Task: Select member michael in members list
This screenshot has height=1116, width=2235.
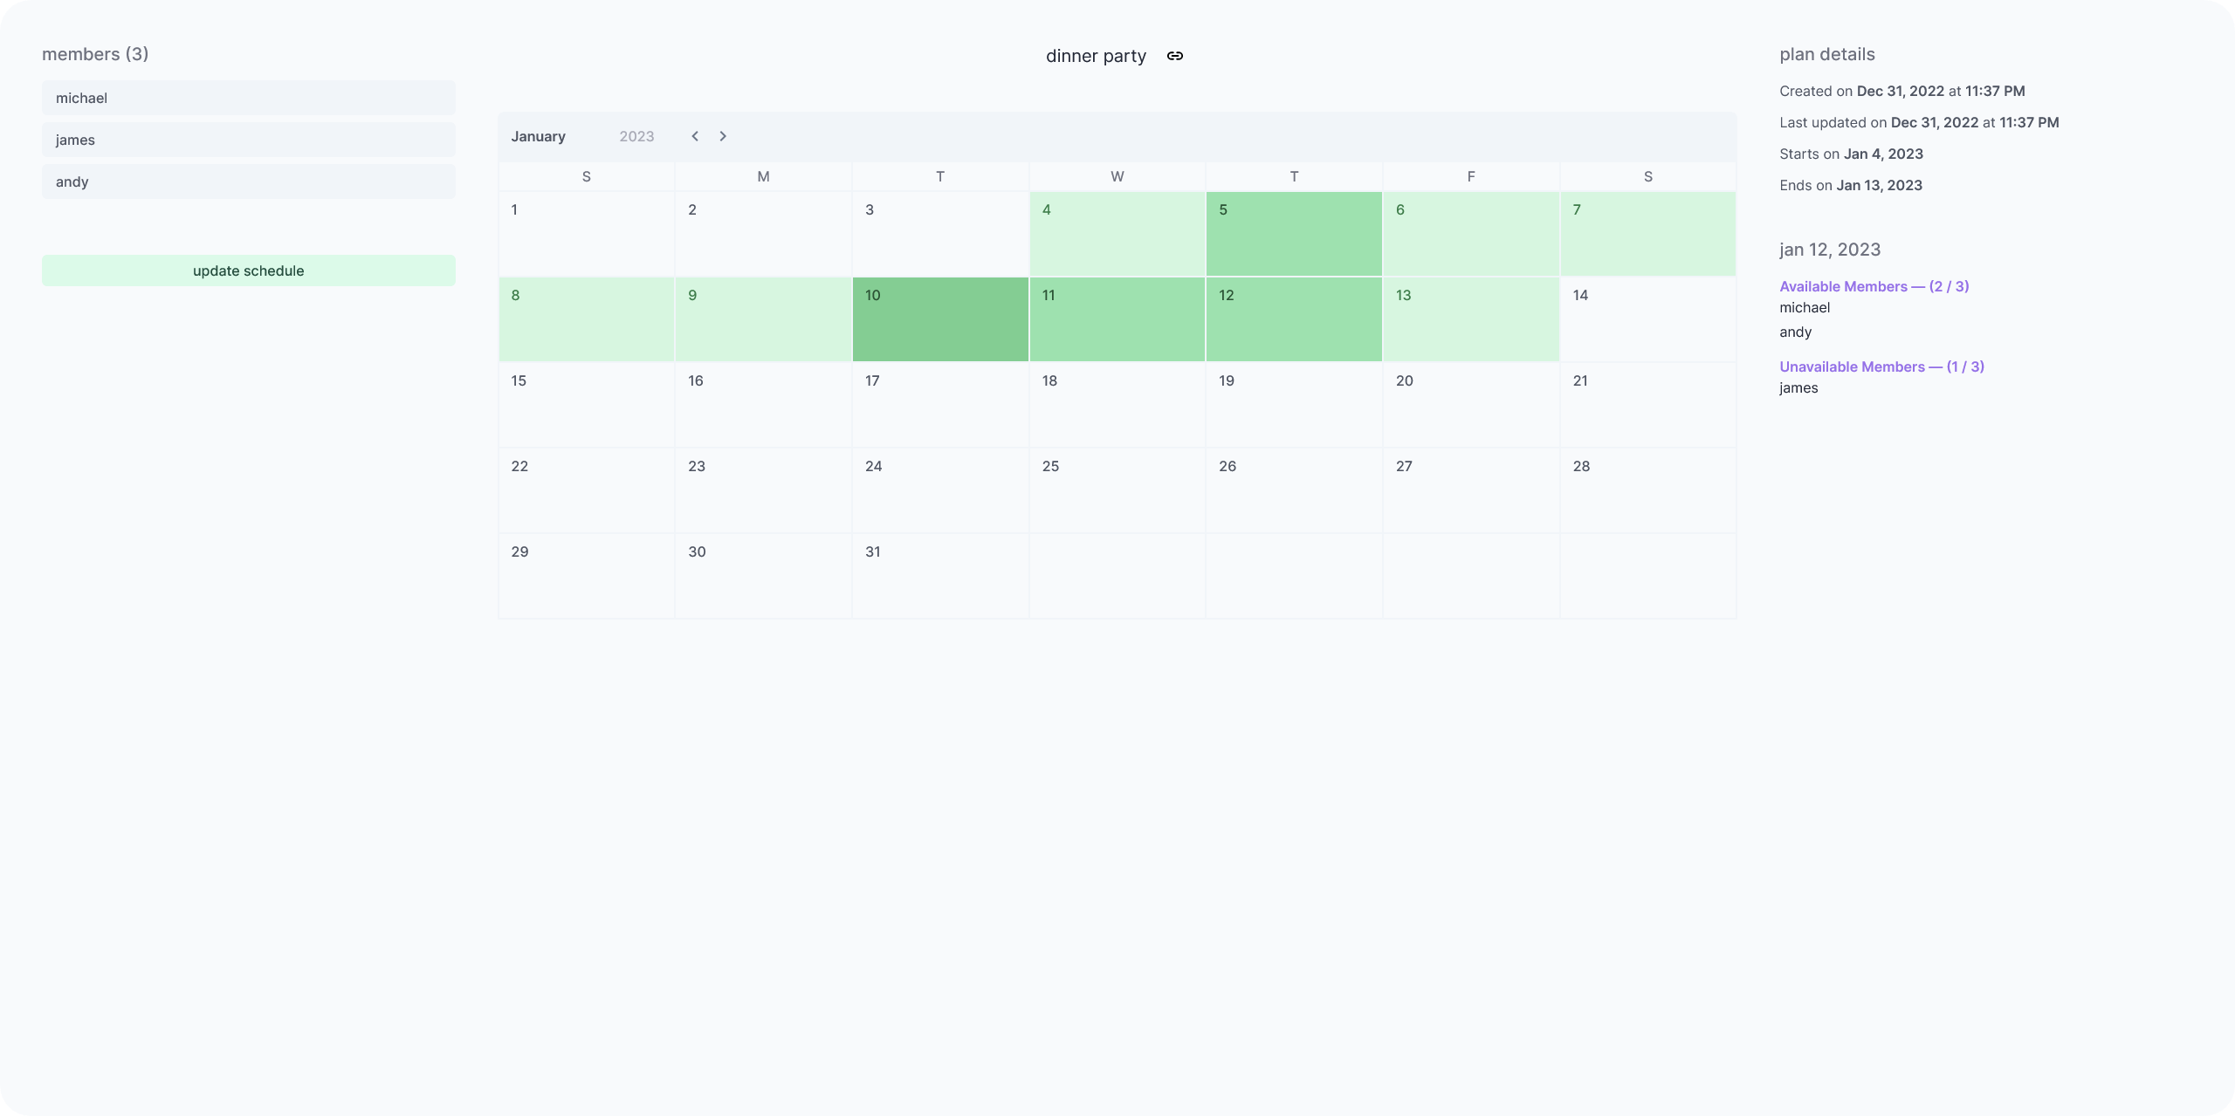Action: tap(248, 98)
